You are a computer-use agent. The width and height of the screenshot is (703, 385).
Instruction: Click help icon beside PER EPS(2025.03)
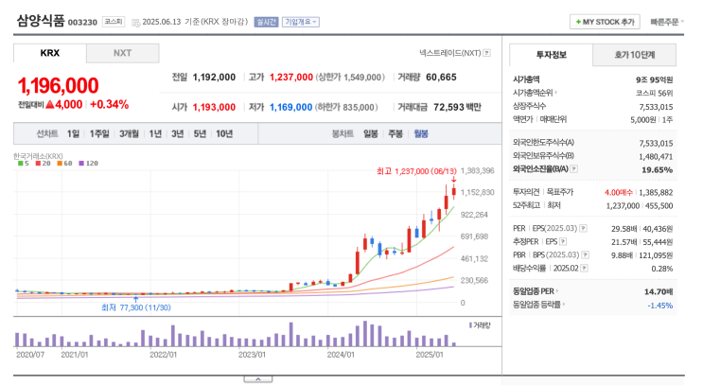click(583, 228)
